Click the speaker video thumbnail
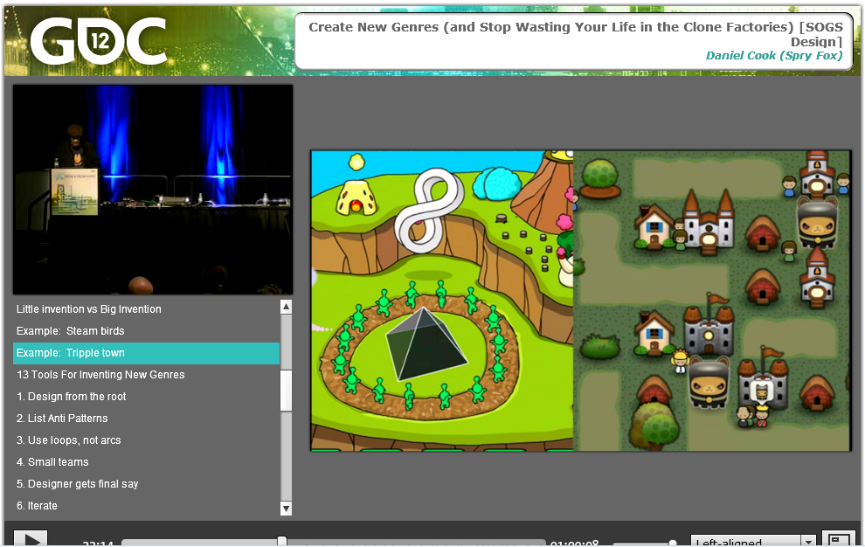This screenshot has width=865, height=547. pyautogui.click(x=153, y=190)
